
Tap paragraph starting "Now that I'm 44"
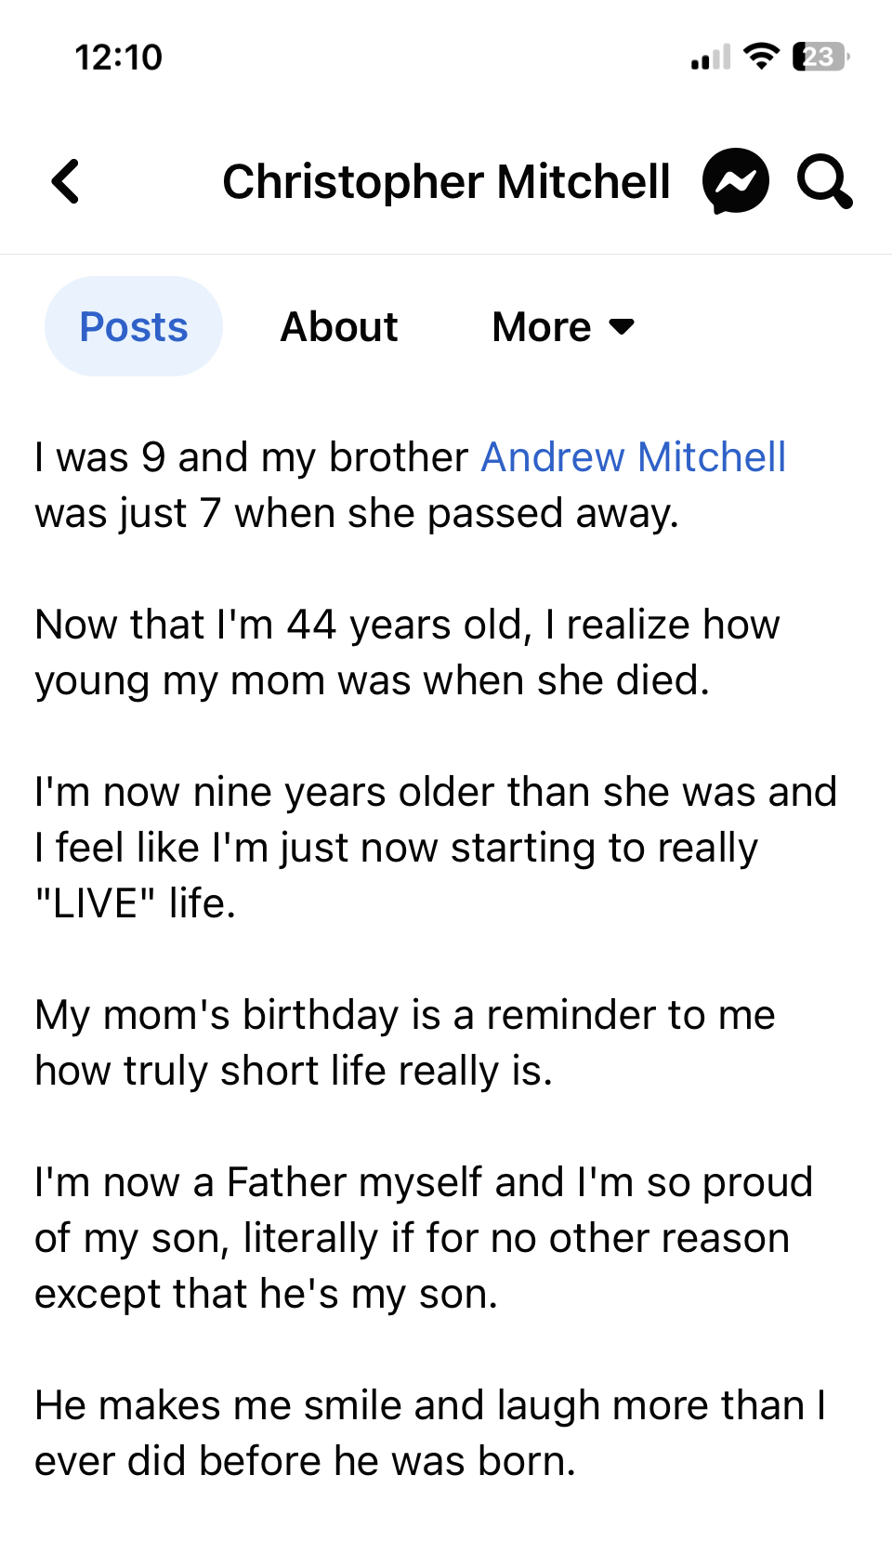tap(407, 652)
